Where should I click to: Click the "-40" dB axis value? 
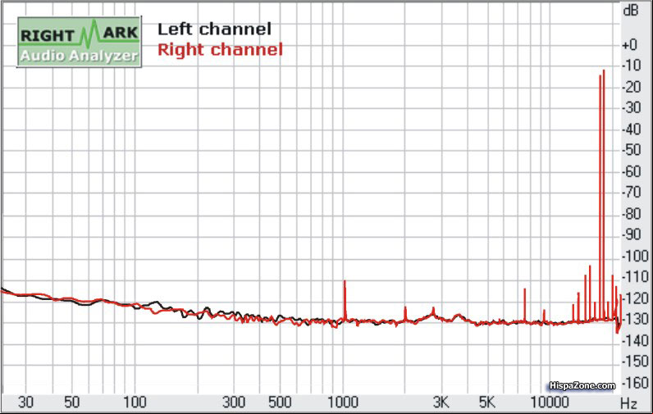pyautogui.click(x=631, y=129)
